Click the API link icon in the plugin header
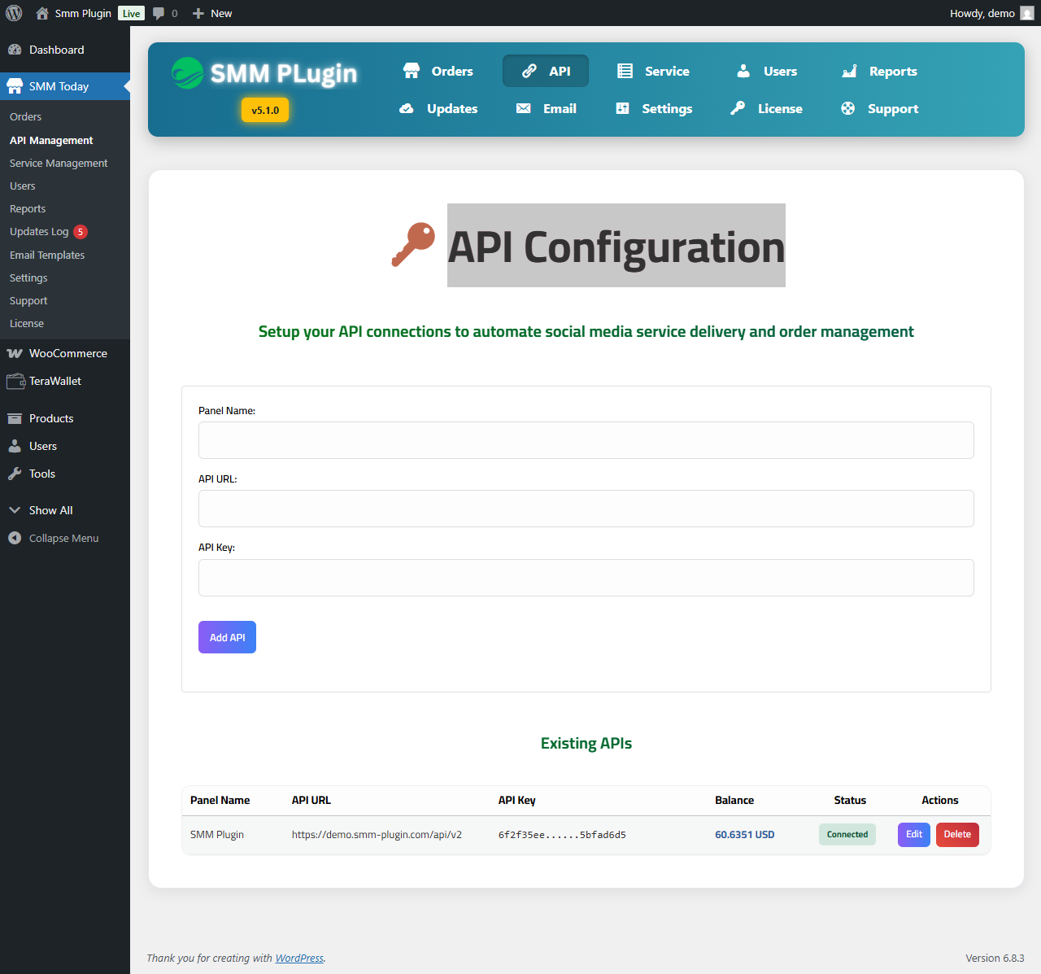This screenshot has width=1041, height=974. [x=529, y=71]
